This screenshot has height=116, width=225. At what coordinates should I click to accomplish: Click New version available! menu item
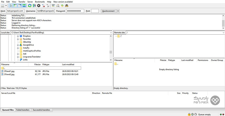[x=63, y=2]
